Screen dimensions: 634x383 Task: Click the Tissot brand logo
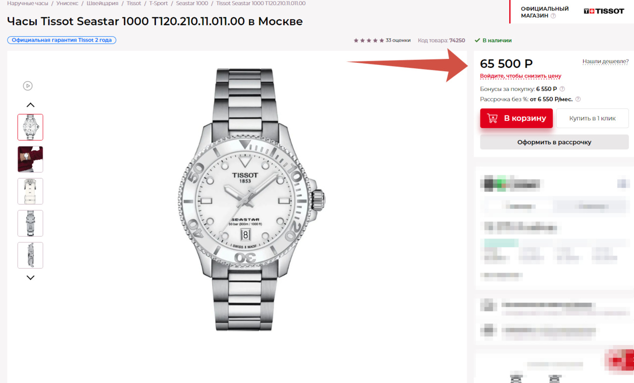(604, 11)
